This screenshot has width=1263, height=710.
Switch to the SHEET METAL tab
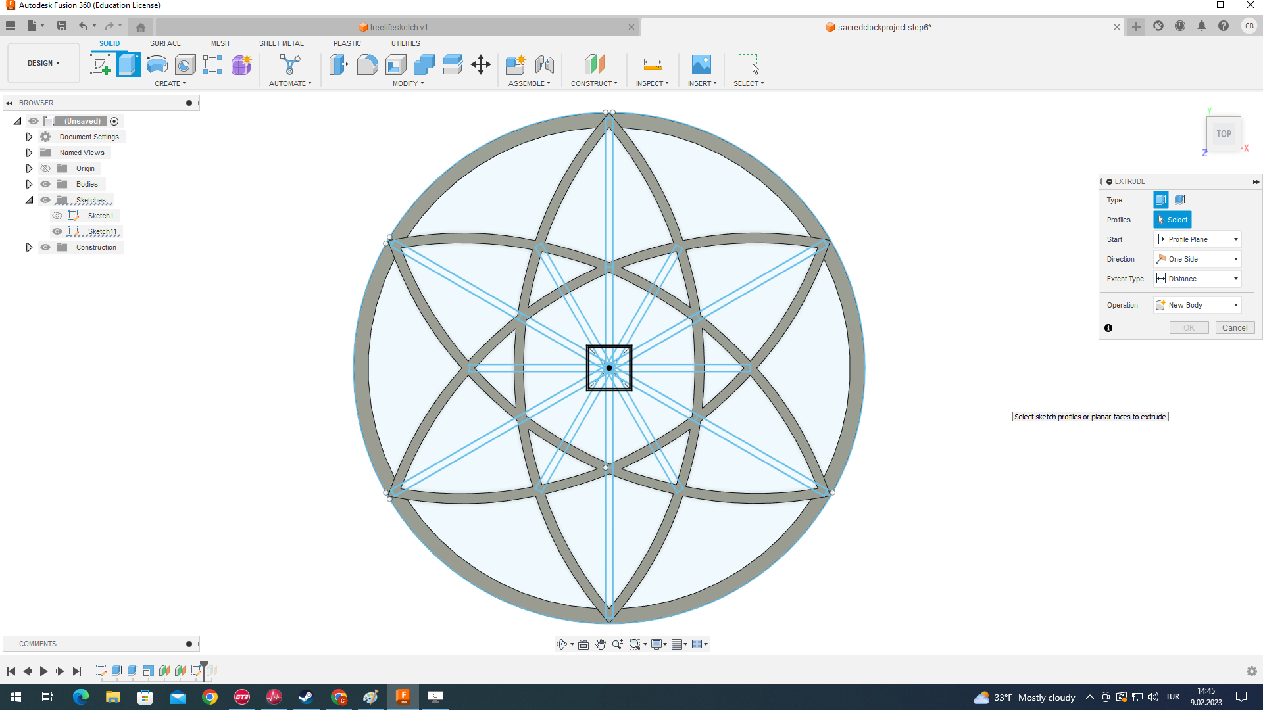point(282,43)
